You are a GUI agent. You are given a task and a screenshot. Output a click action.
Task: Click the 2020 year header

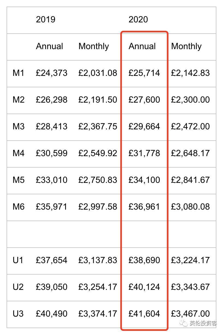coord(138,19)
